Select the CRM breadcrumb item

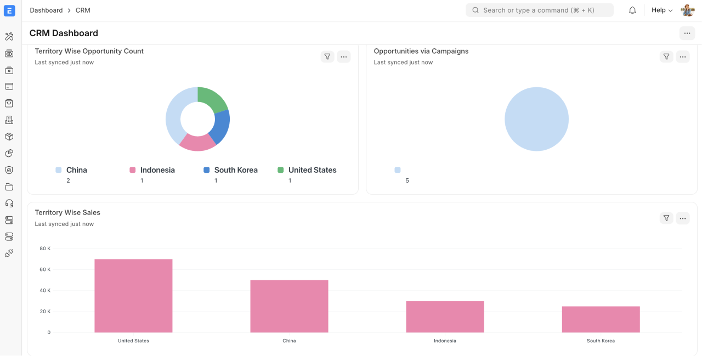(83, 10)
